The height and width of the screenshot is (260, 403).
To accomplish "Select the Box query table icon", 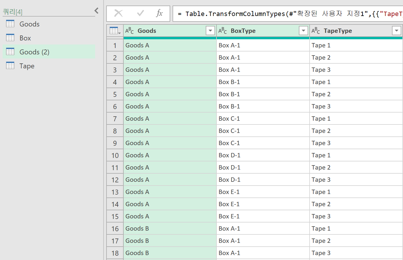I will point(10,38).
